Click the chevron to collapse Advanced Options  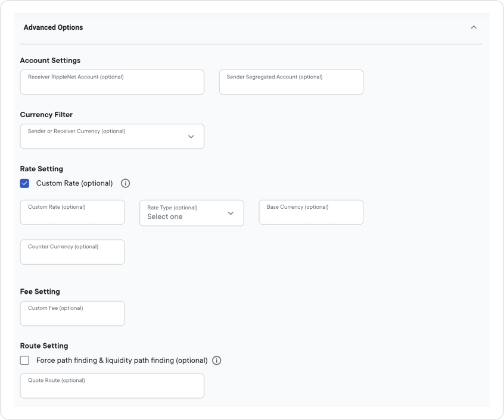click(474, 27)
